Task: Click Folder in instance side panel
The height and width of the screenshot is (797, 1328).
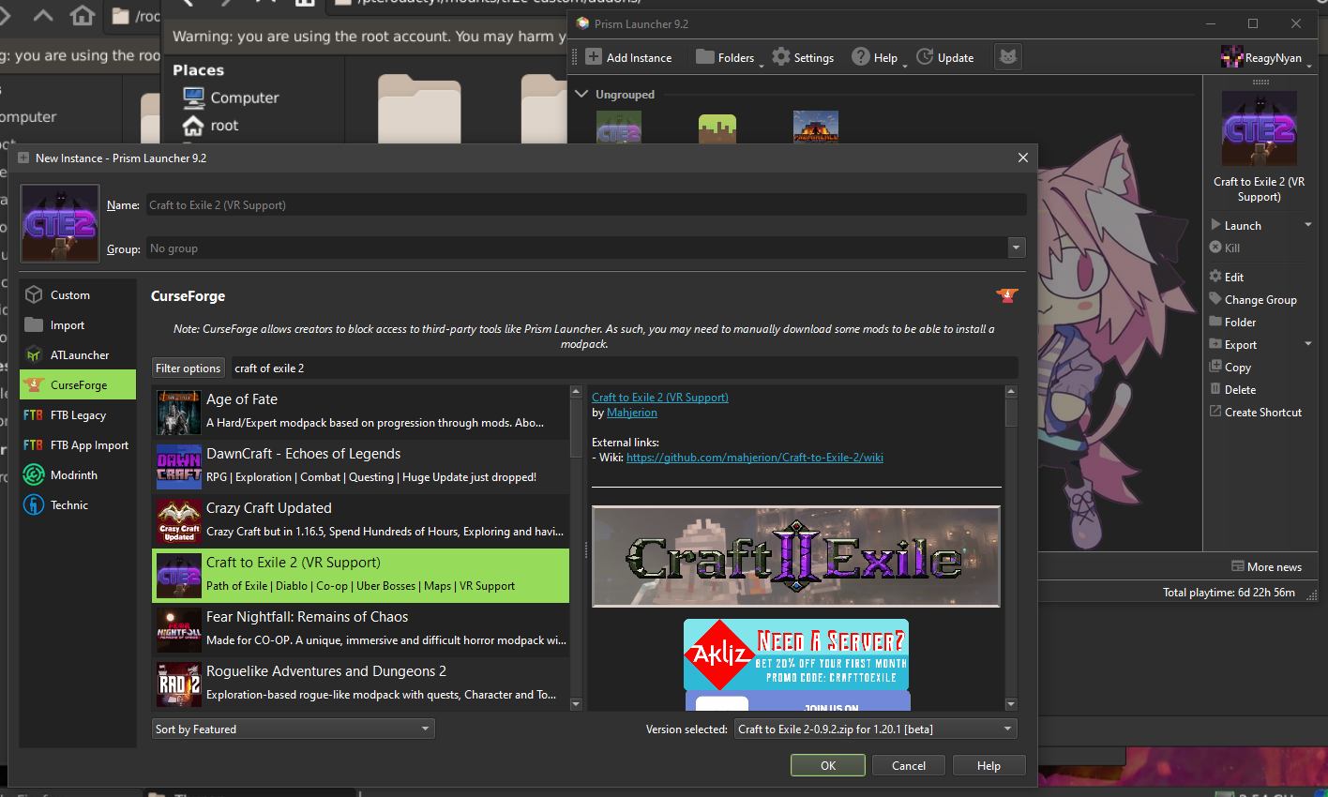Action: (x=1232, y=322)
